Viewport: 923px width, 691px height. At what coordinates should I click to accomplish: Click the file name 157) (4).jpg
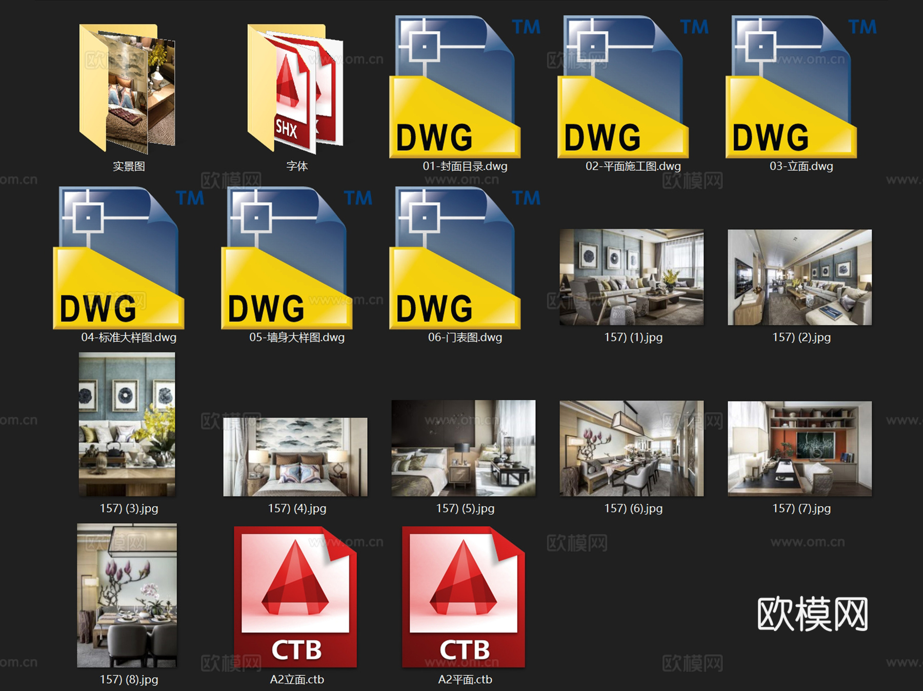(297, 509)
